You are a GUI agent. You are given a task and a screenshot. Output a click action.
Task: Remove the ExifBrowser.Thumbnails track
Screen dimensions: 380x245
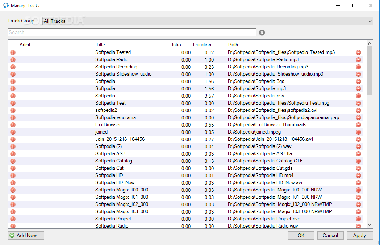point(358,125)
